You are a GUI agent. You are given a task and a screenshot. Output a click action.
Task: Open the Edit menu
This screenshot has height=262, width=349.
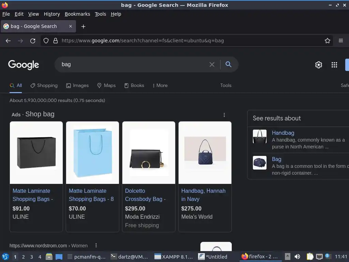(x=19, y=14)
